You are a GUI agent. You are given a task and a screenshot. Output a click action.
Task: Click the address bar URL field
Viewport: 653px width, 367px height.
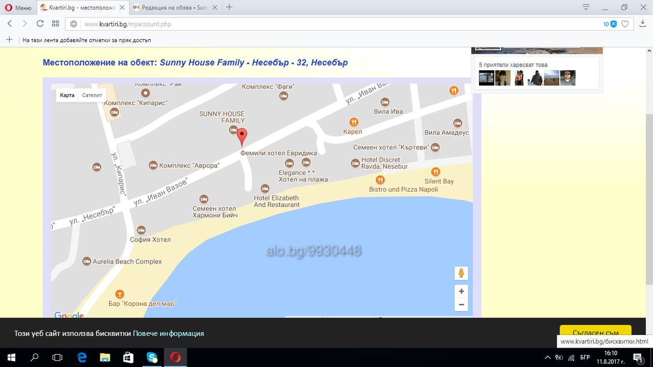337,24
